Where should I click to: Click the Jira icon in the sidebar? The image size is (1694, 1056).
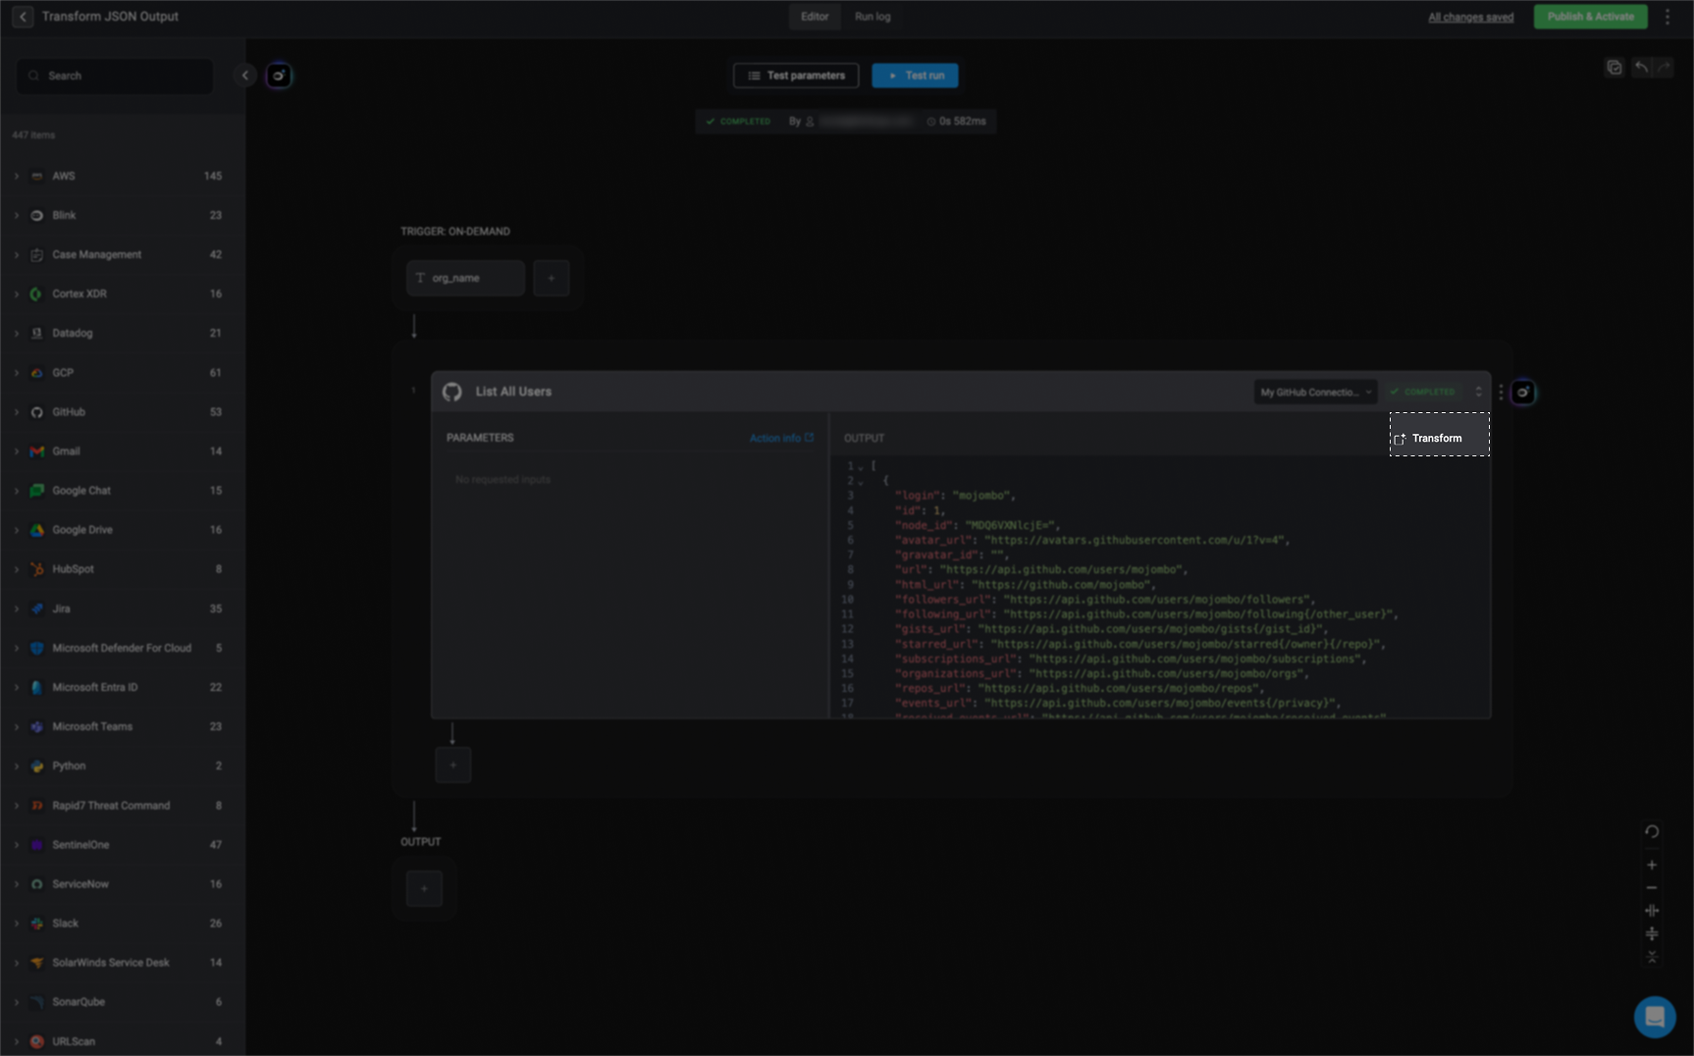37,608
